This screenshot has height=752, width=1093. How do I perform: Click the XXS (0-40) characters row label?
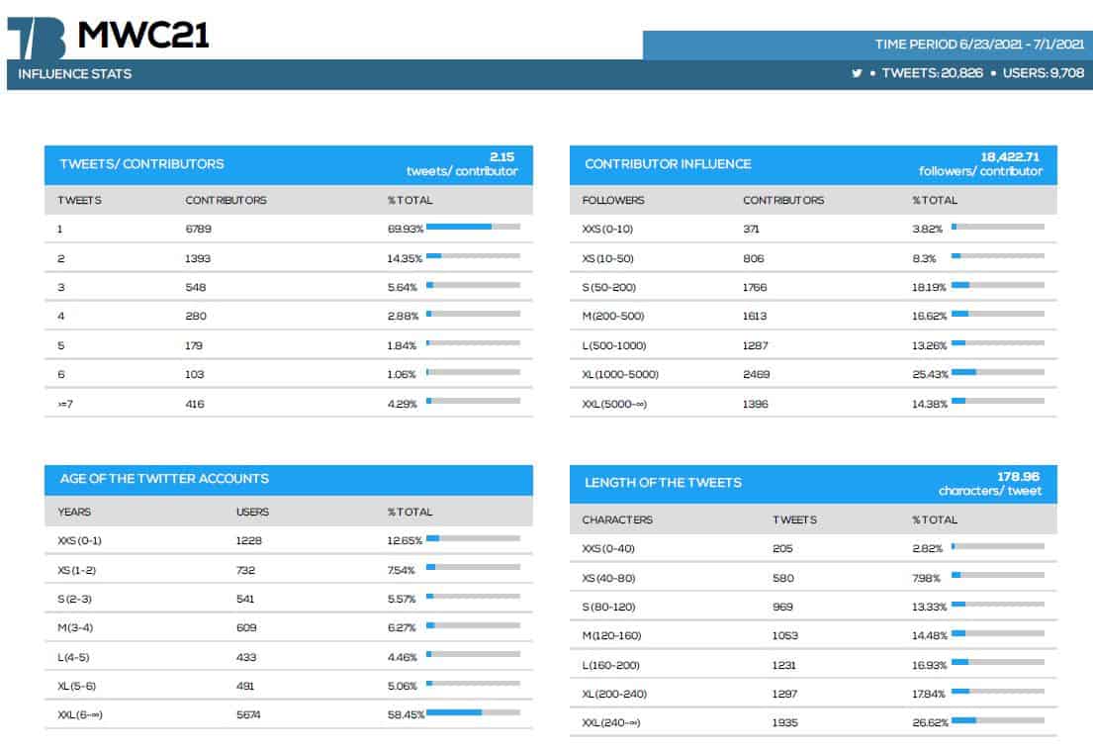[x=608, y=548]
